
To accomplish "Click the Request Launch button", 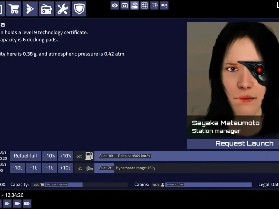I will [x=233, y=144].
